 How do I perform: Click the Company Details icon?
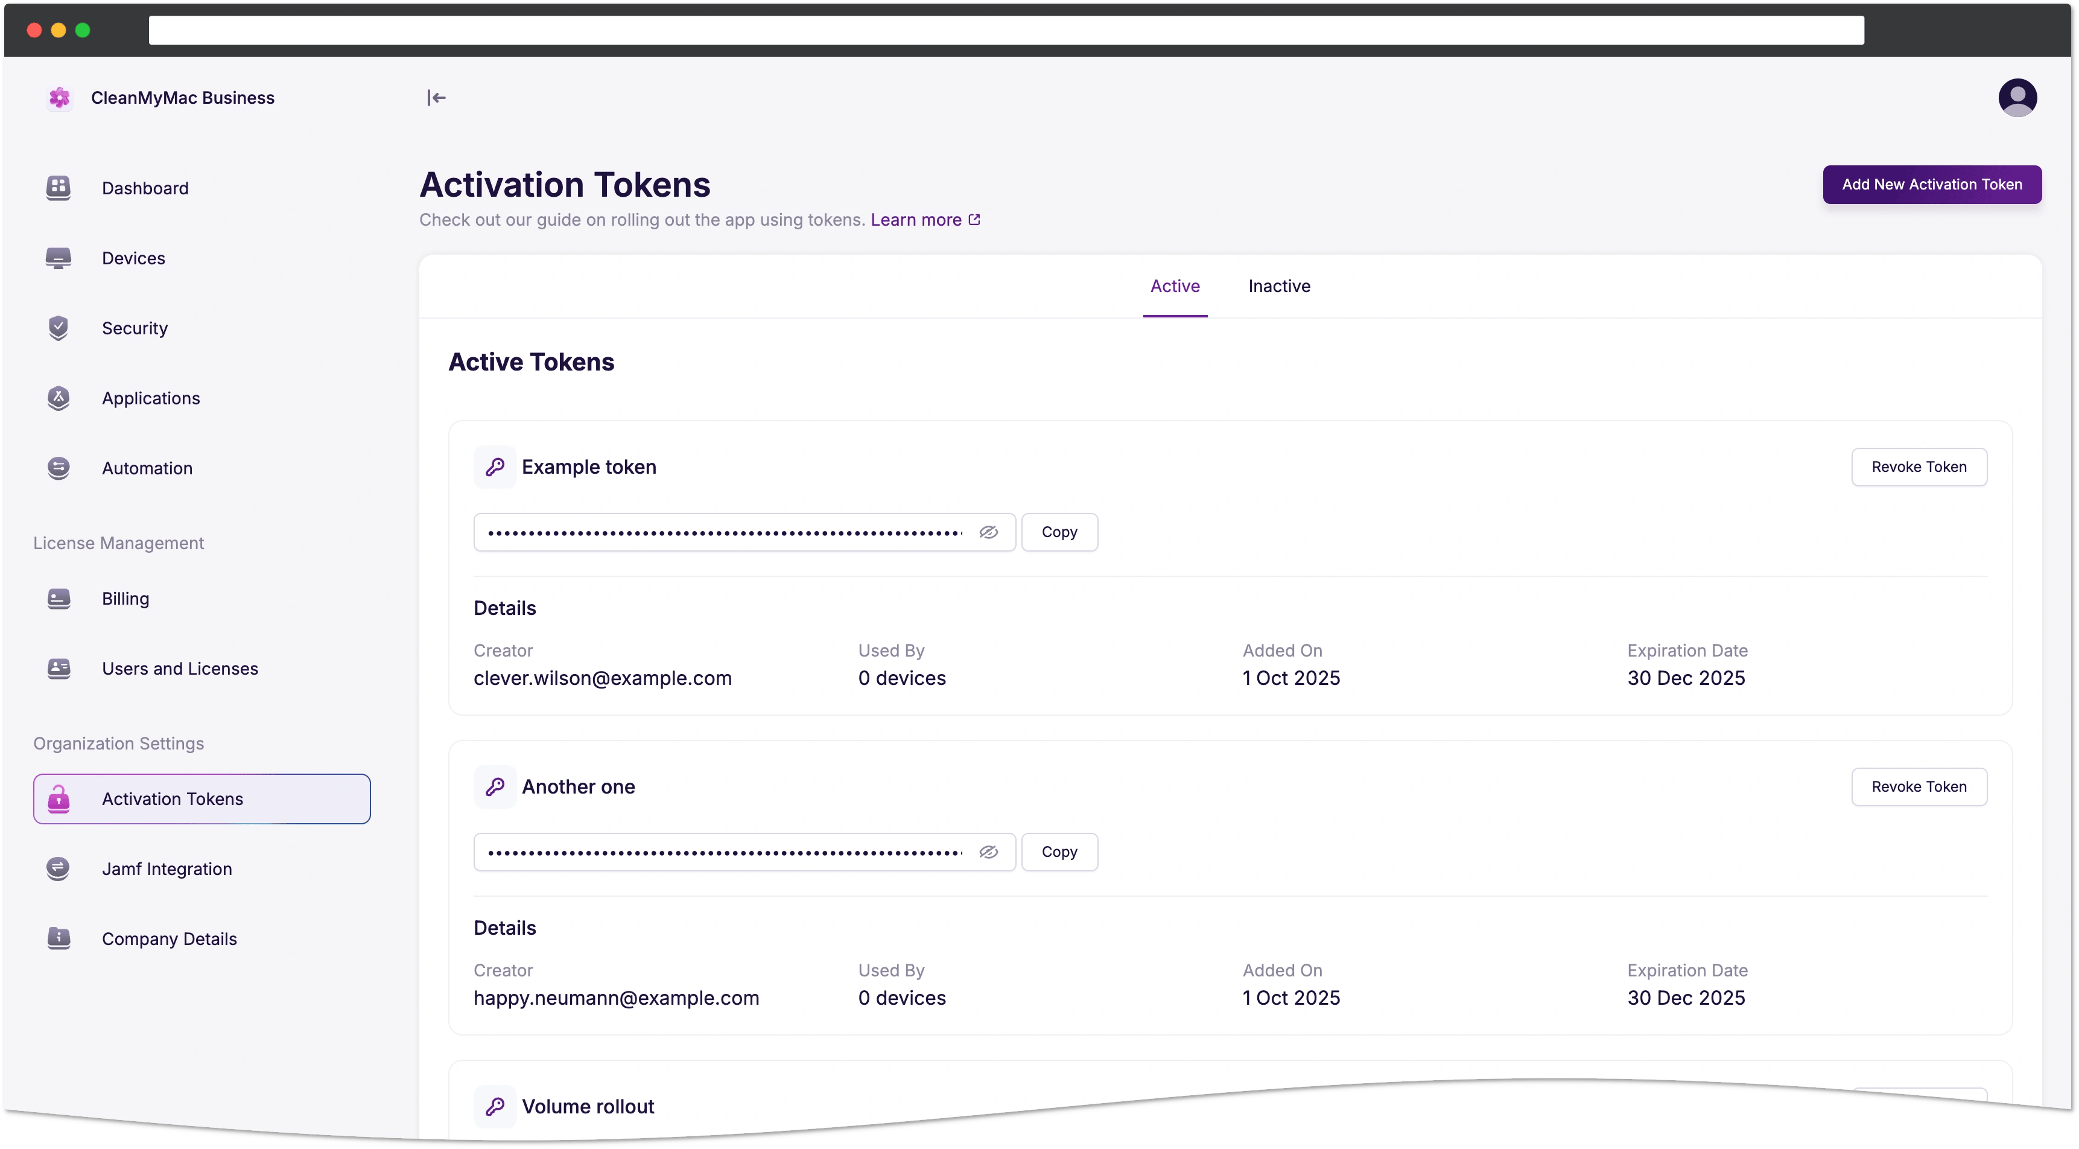[58, 938]
